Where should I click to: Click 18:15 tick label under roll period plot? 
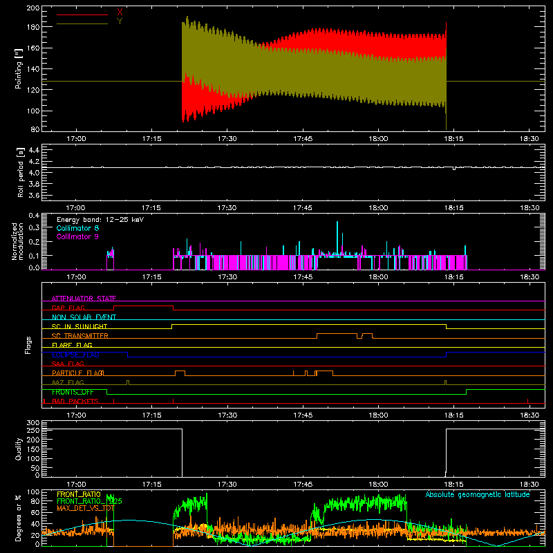coord(453,208)
